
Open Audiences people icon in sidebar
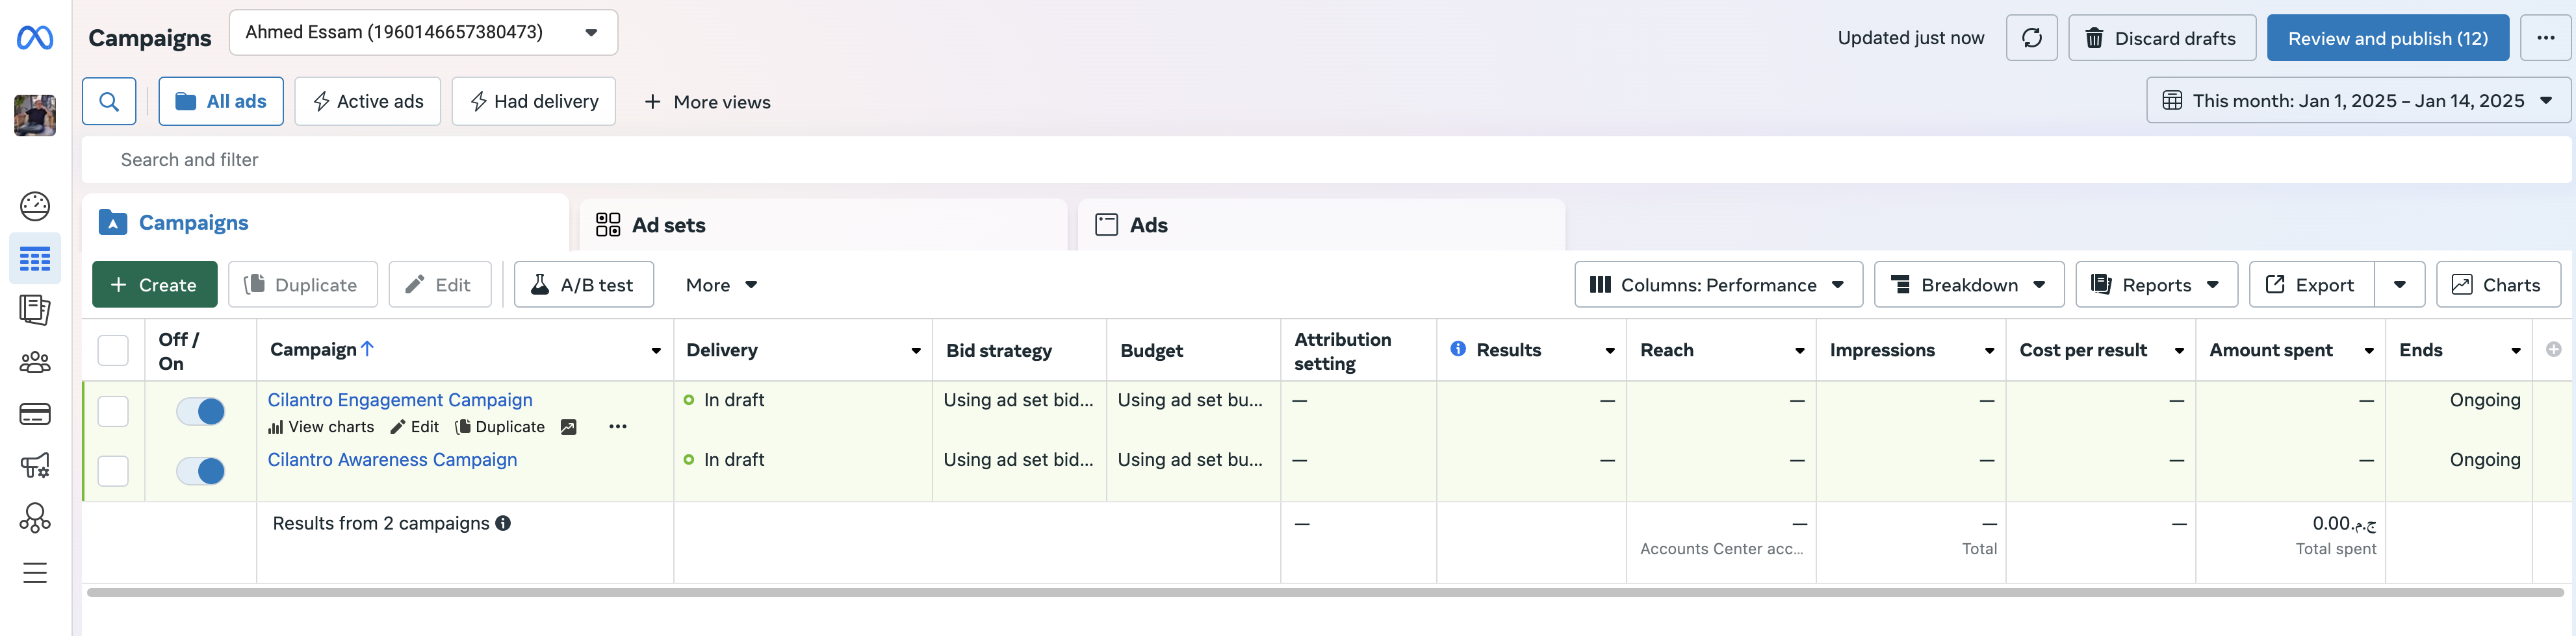(x=35, y=362)
